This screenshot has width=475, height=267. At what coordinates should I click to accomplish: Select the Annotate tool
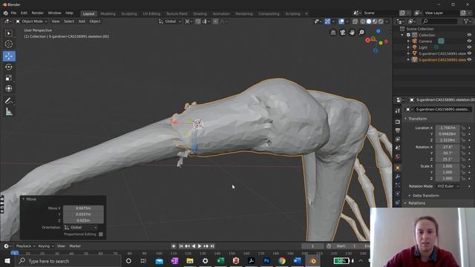9,101
